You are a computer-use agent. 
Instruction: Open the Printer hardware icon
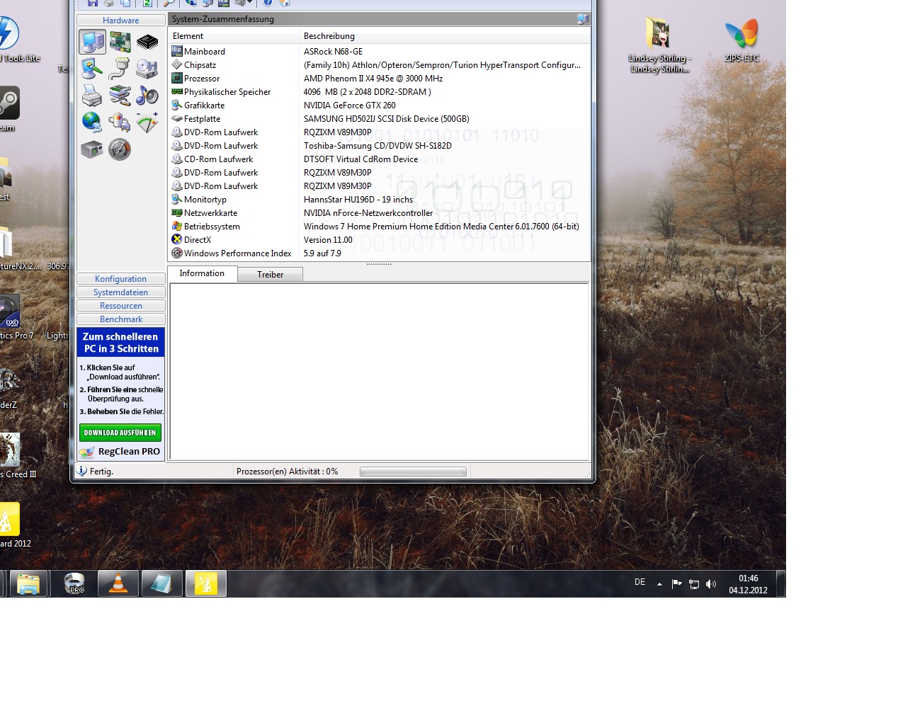point(92,96)
